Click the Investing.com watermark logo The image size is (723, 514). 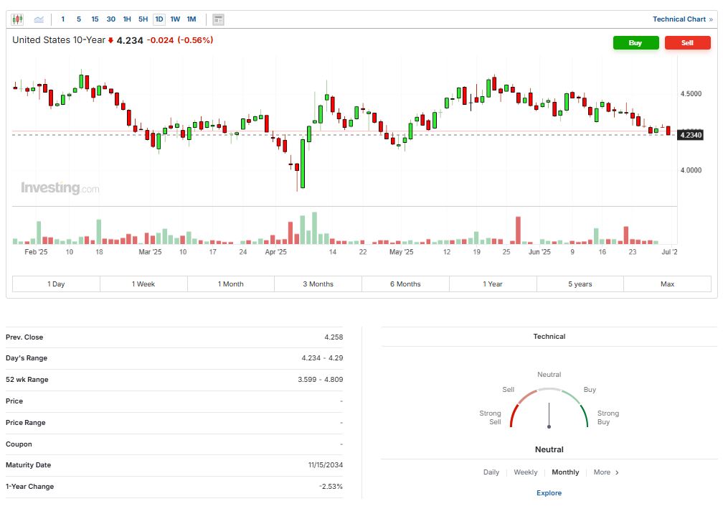pyautogui.click(x=60, y=188)
